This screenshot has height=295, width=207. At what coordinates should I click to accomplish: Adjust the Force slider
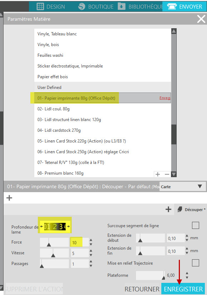click(x=54, y=242)
